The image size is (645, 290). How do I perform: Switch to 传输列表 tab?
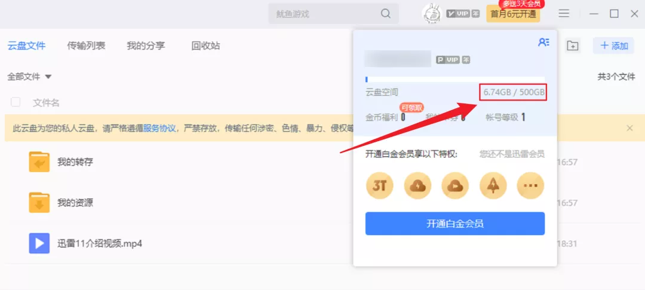[87, 45]
